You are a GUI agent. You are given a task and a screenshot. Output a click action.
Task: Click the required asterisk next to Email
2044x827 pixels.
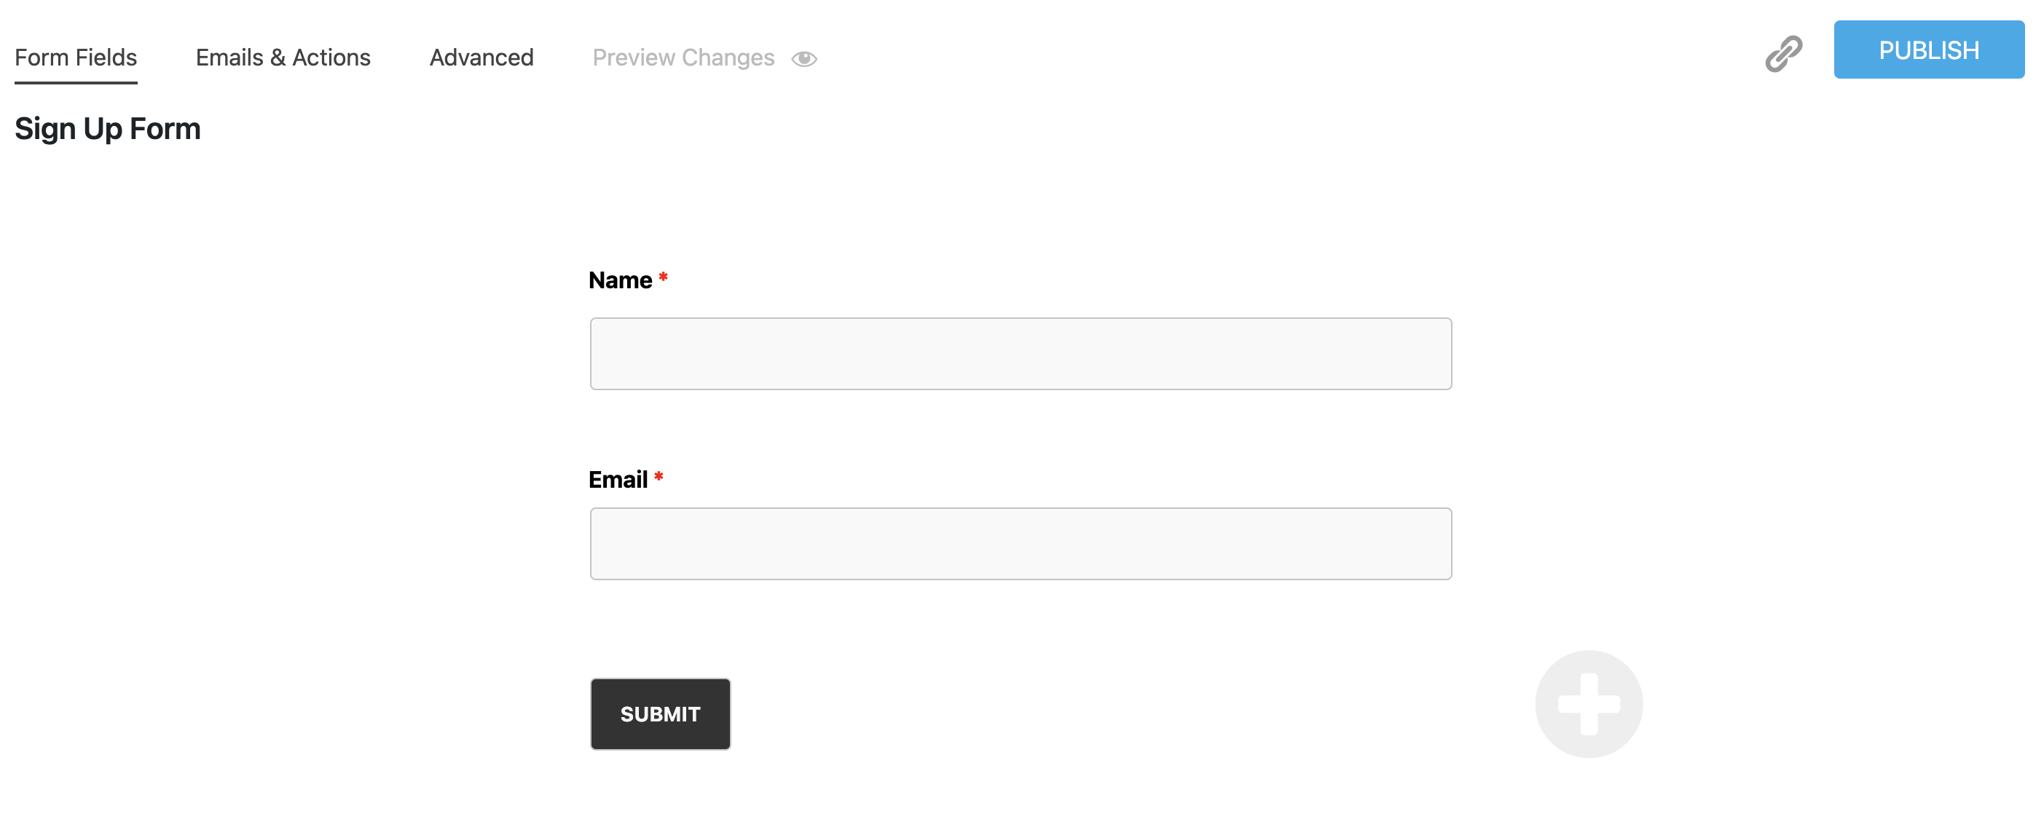click(660, 477)
